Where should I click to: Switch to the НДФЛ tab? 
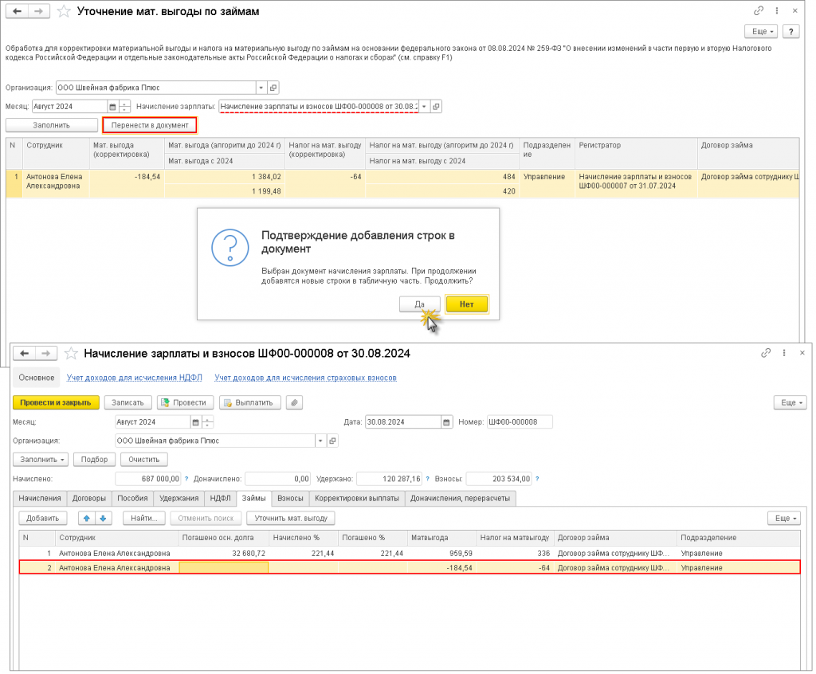tap(220, 498)
